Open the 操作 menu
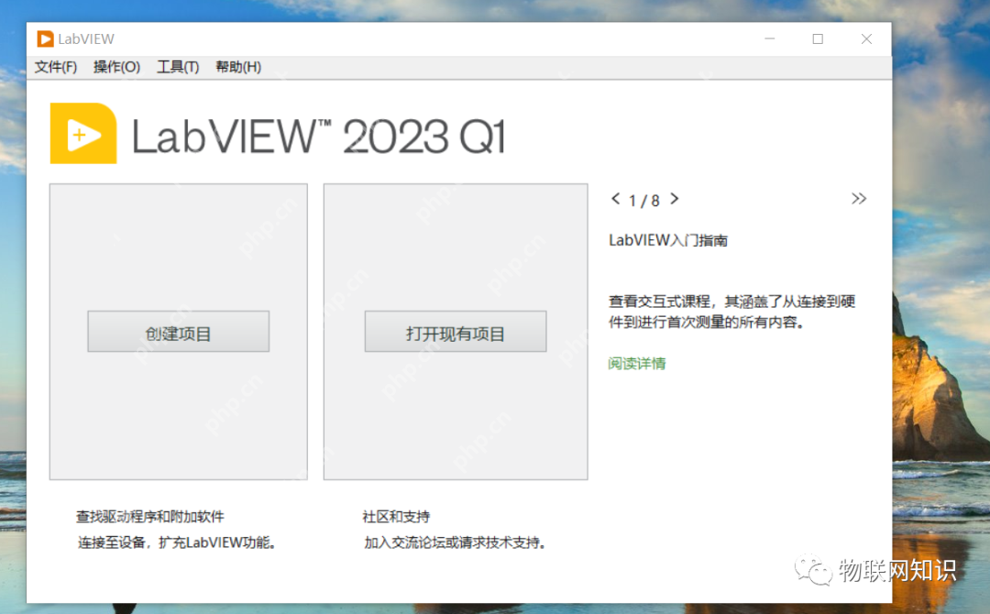Screen dimensions: 990x614 [x=116, y=66]
